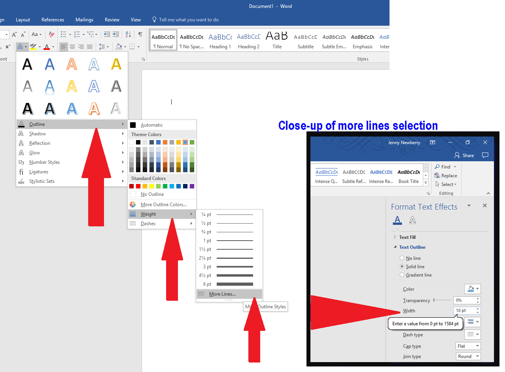Image resolution: width=505 pixels, height=372 pixels.
Task: Click the Center alignment icon
Action: (x=72, y=47)
